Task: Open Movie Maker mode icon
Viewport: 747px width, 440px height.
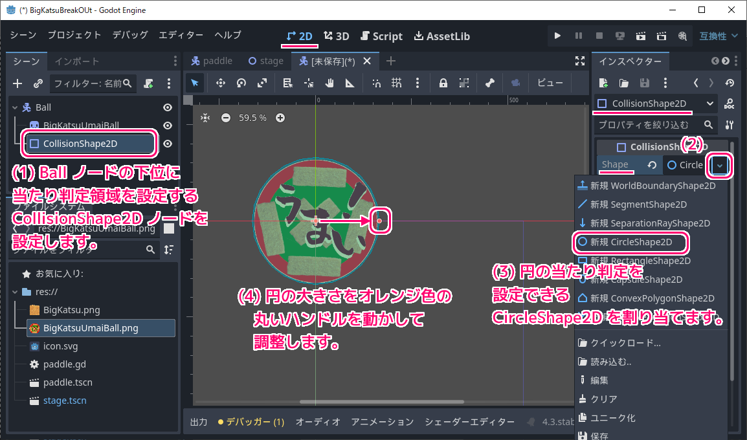Action: coord(682,36)
